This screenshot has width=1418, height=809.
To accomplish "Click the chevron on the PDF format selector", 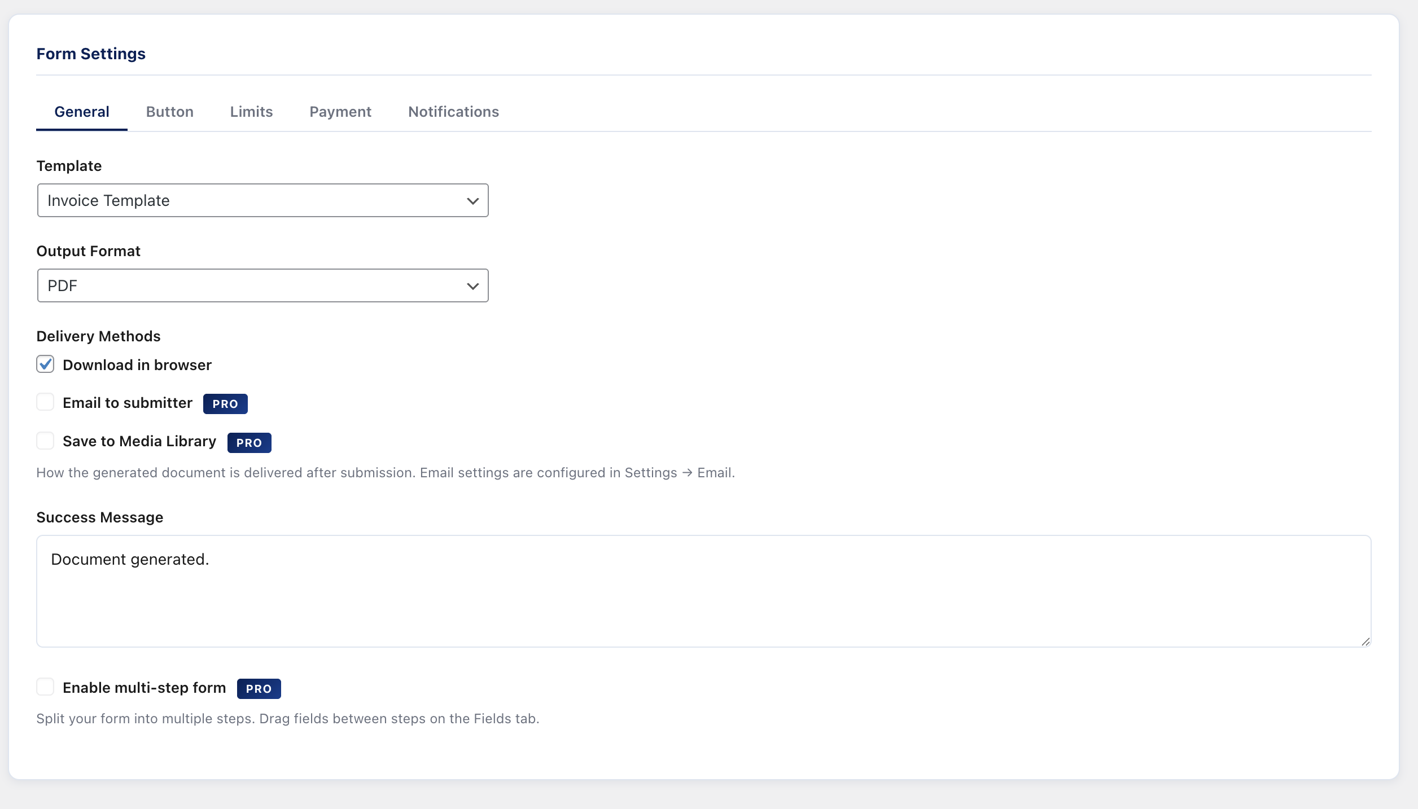I will [x=473, y=285].
